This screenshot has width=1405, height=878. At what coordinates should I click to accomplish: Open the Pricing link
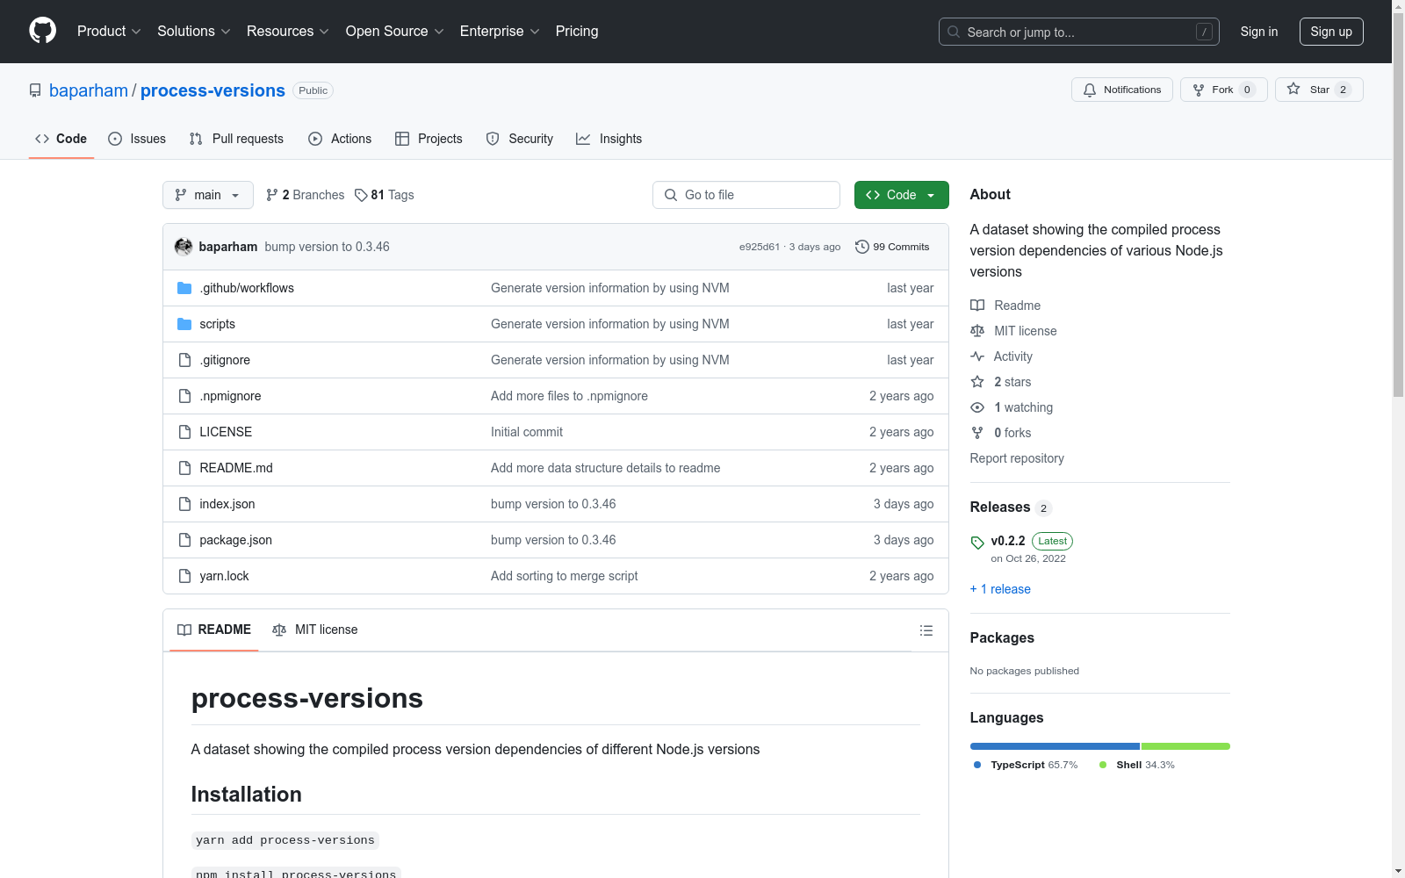[x=577, y=31]
